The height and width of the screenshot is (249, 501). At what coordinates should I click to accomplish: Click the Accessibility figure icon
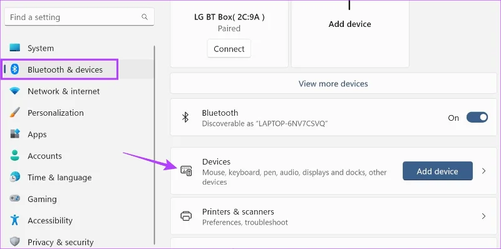[14, 220]
